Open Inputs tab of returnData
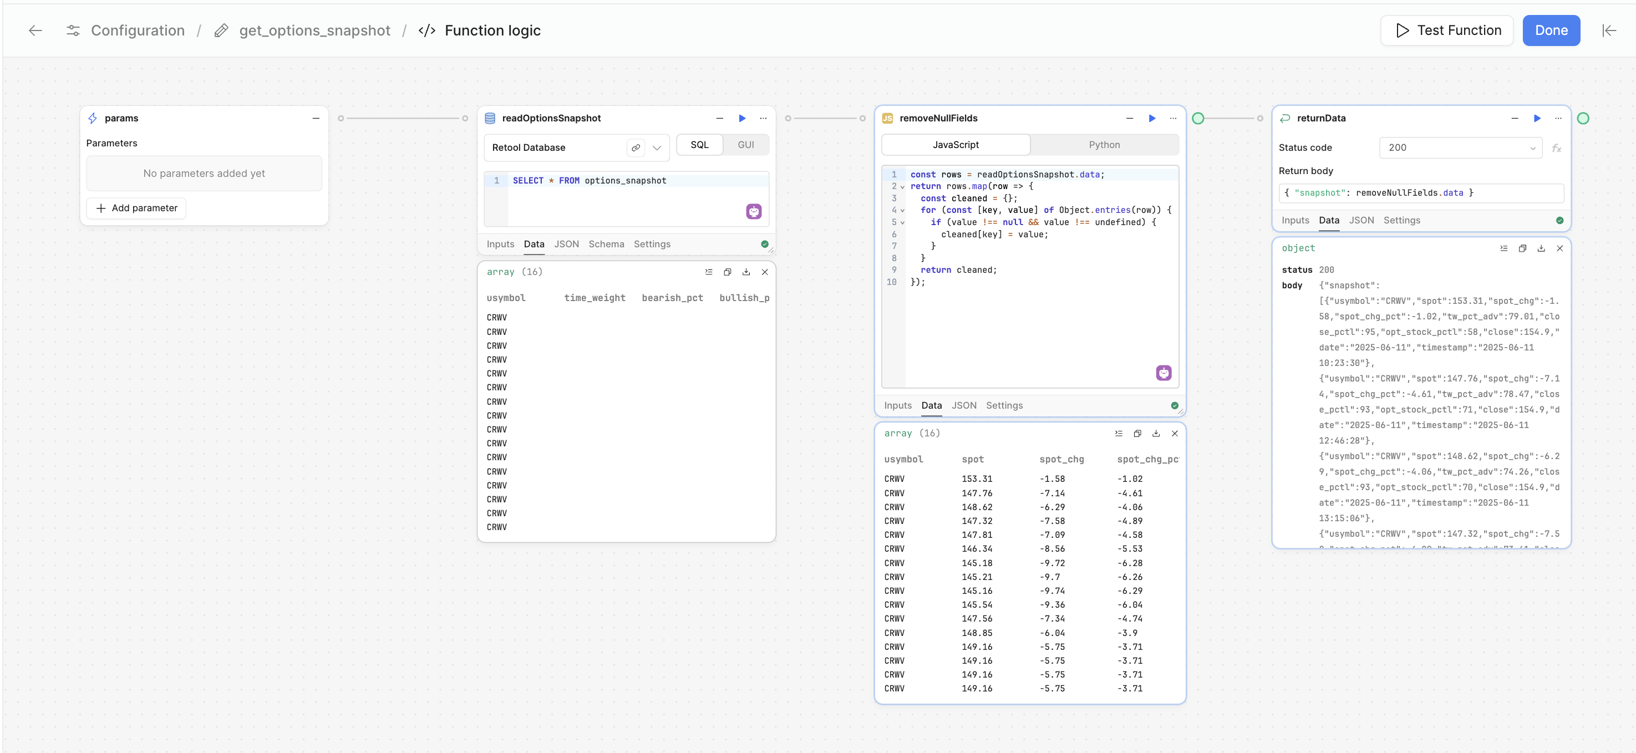The height and width of the screenshot is (753, 1636). (1295, 220)
